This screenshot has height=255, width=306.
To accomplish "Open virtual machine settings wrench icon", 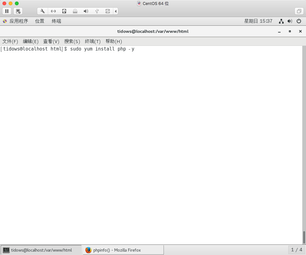I will point(42,11).
